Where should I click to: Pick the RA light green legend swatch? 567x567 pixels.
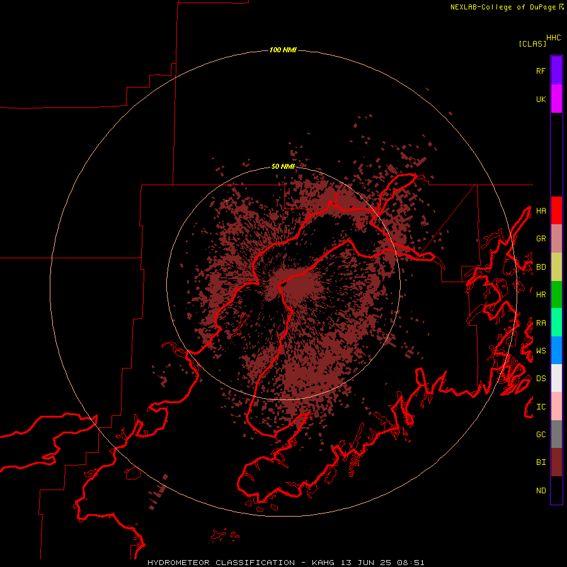pos(556,323)
